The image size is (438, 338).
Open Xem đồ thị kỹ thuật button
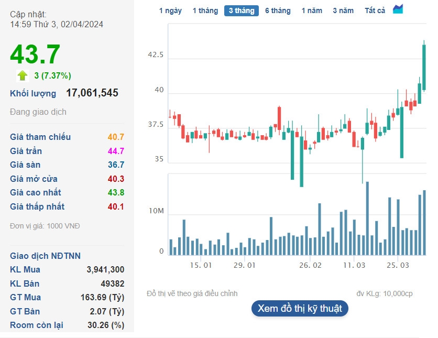coord(300,308)
